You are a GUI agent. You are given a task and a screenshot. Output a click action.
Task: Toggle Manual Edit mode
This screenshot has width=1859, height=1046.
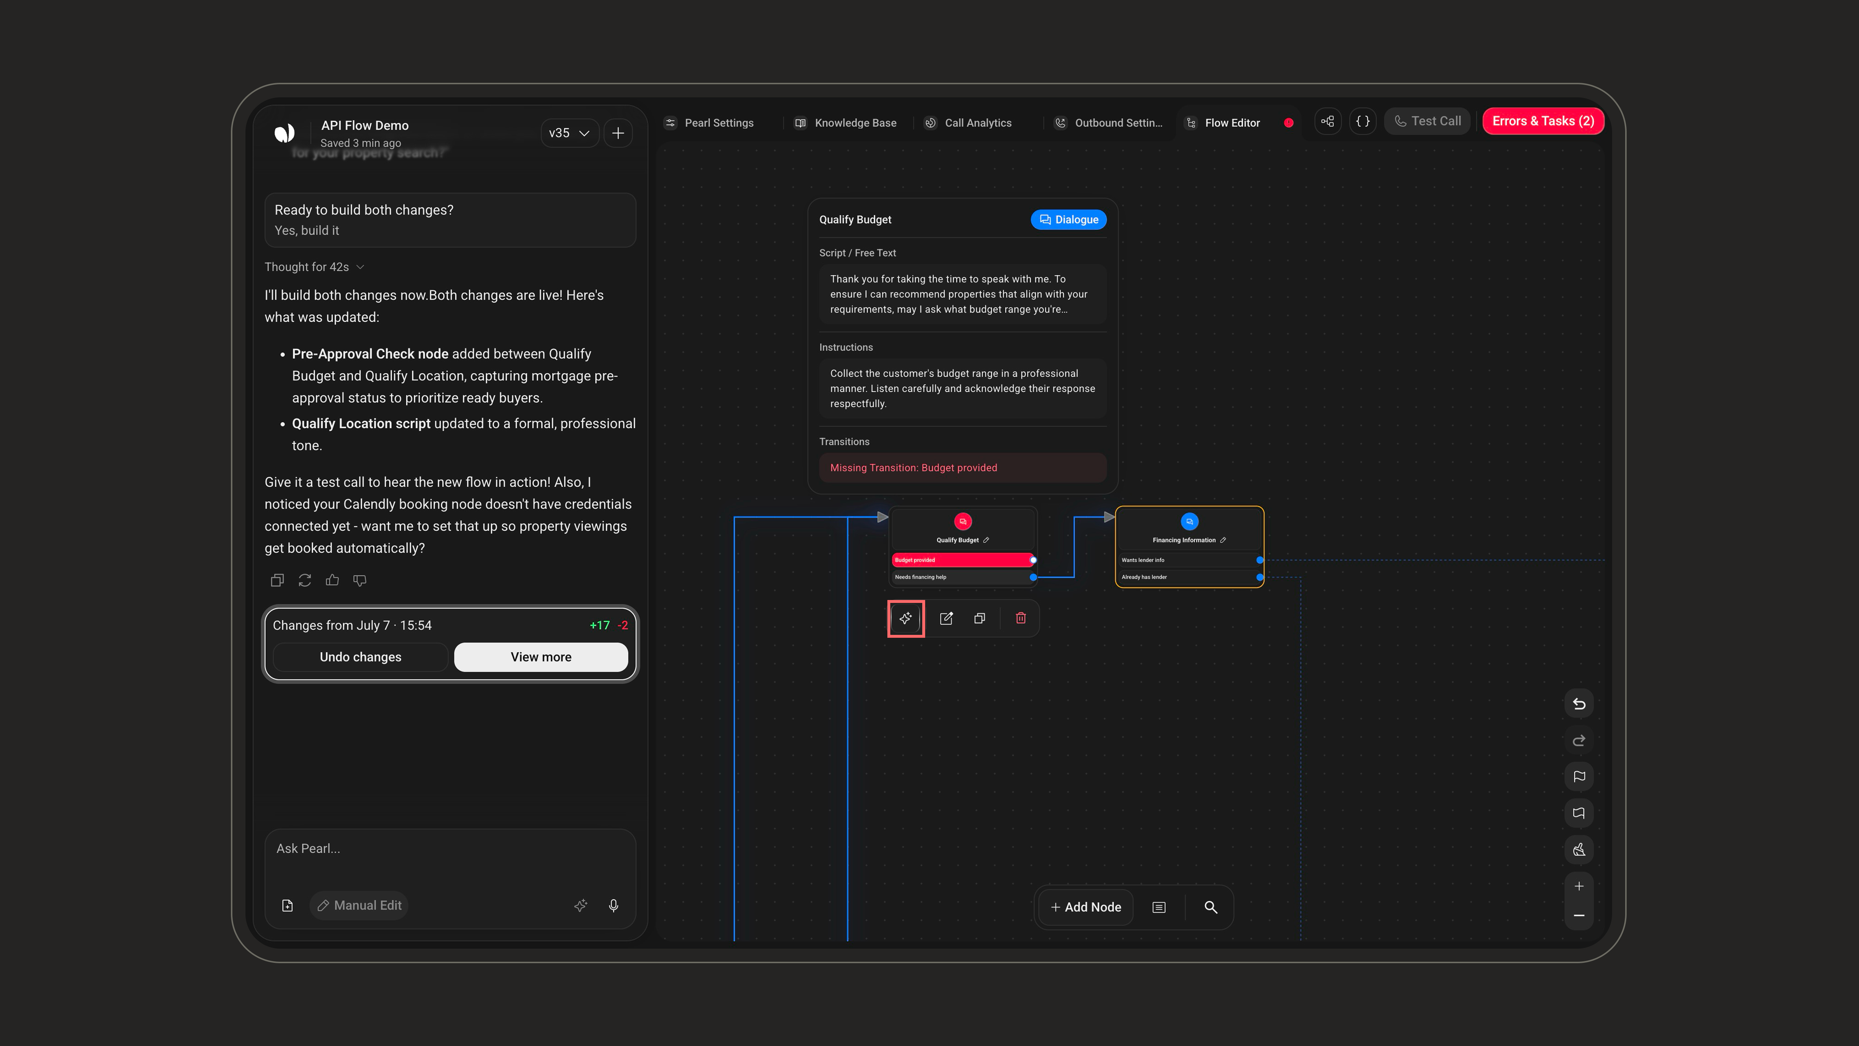click(x=359, y=905)
